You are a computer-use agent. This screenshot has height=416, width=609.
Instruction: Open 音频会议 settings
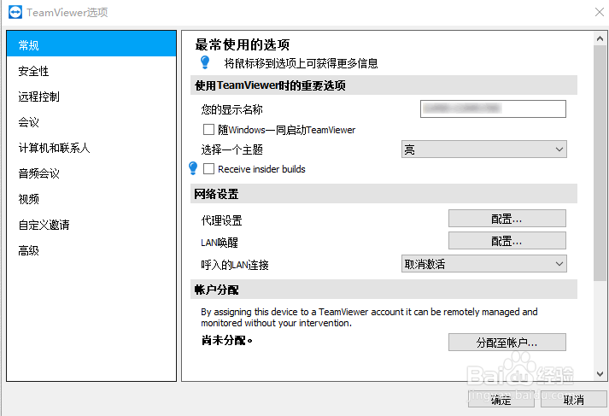click(91, 173)
